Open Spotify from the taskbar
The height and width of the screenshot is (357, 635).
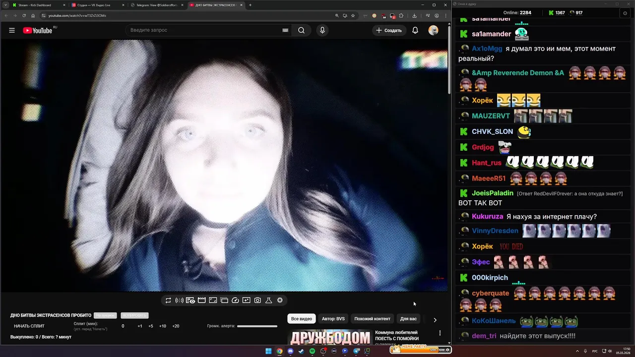click(312, 351)
